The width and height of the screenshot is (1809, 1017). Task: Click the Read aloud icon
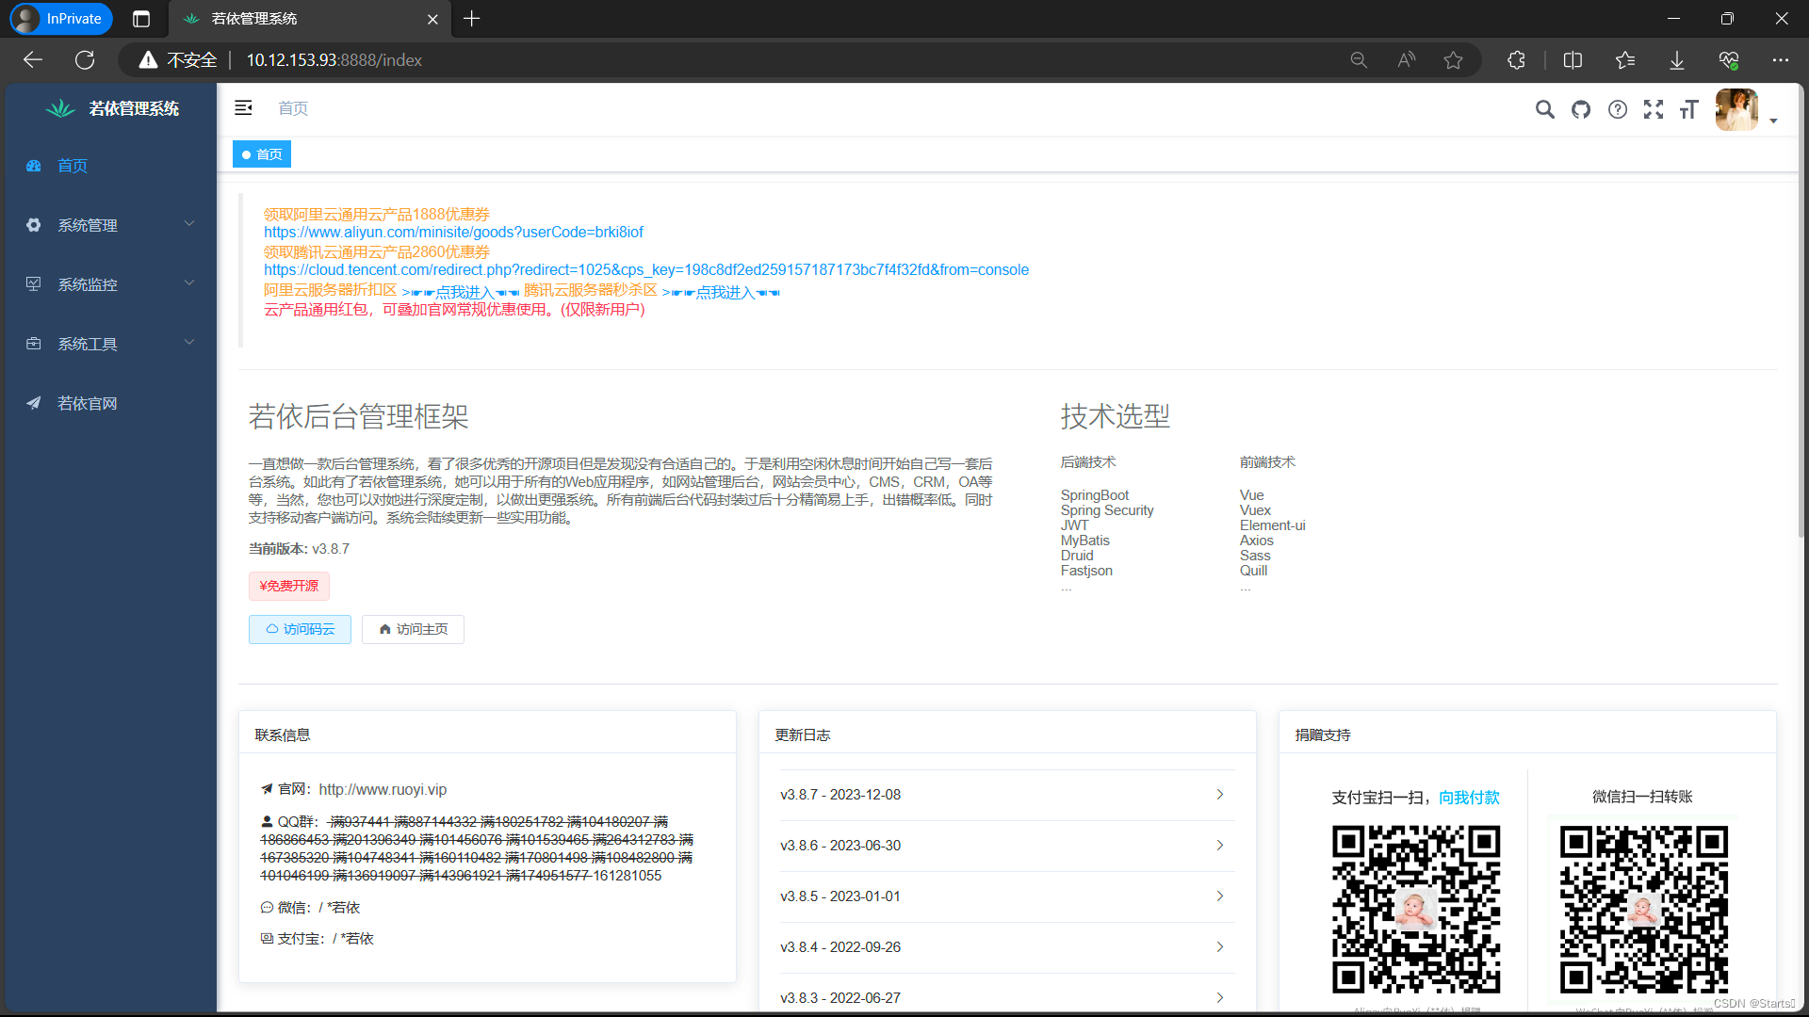pyautogui.click(x=1406, y=60)
